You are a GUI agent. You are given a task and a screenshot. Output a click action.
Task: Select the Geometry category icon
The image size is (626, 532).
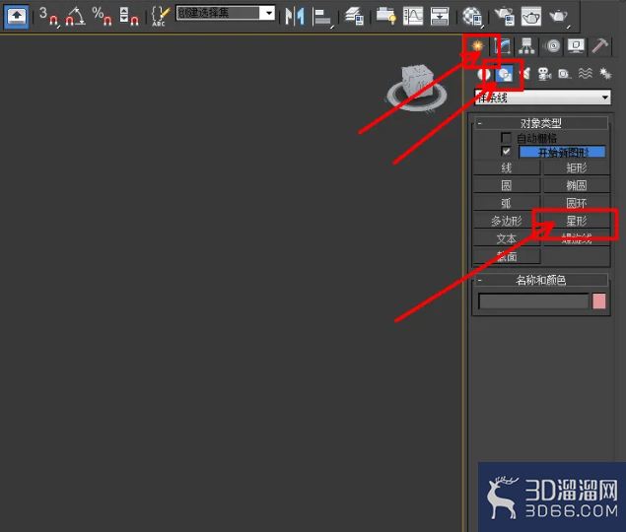point(484,74)
